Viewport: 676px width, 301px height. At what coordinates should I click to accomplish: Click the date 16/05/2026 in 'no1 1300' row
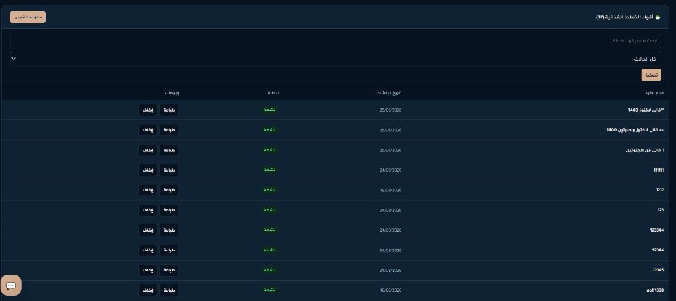coord(391,290)
